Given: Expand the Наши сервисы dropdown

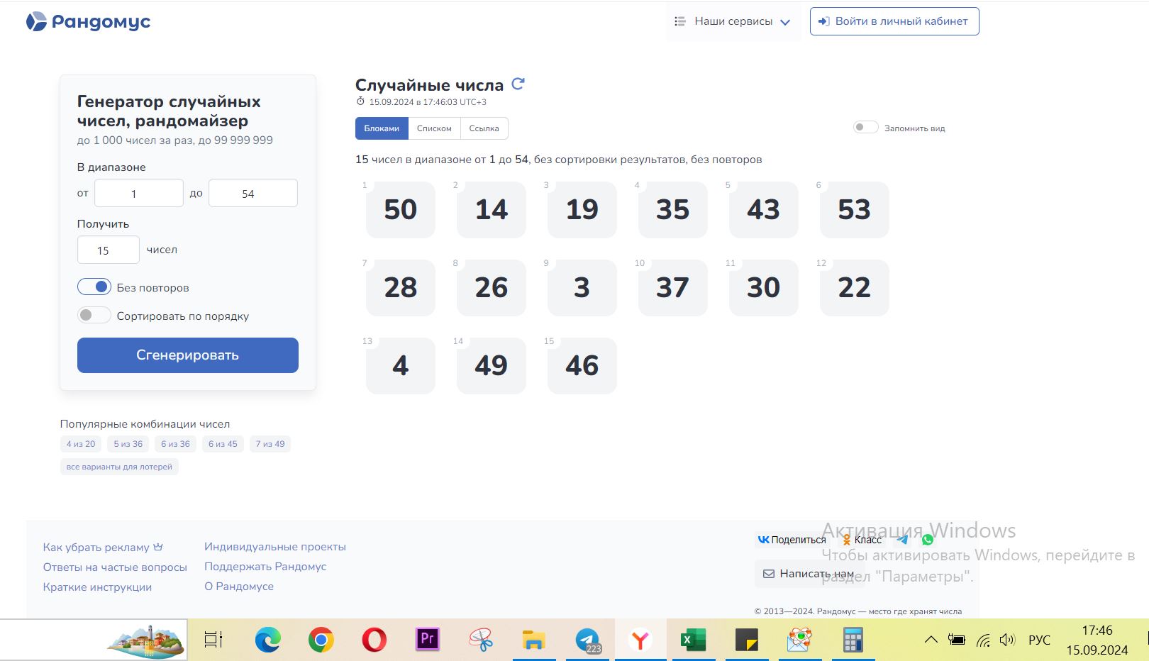Looking at the screenshot, I should click(733, 22).
